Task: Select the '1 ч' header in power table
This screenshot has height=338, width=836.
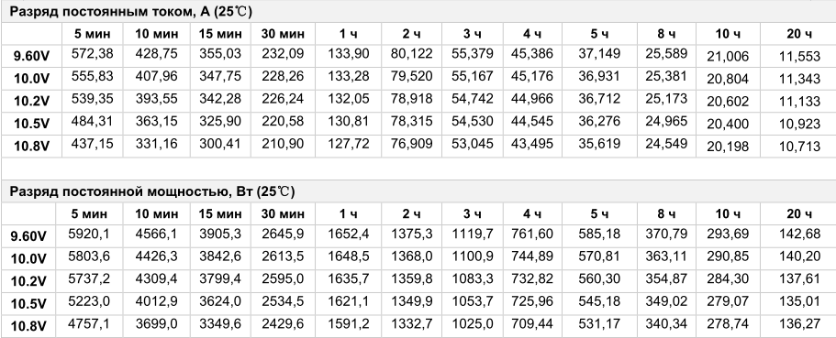Action: click(x=348, y=214)
